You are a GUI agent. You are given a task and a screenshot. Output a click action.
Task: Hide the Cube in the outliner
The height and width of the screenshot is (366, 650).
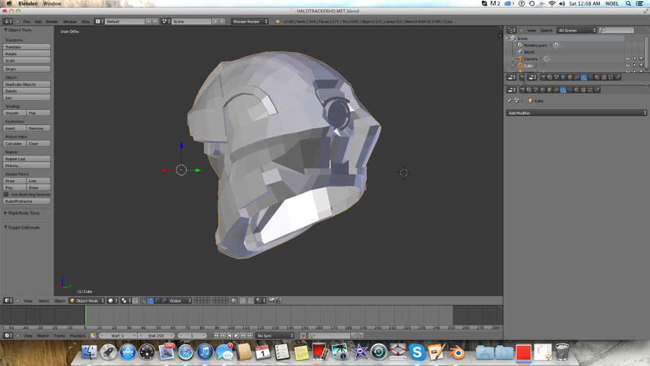click(628, 65)
